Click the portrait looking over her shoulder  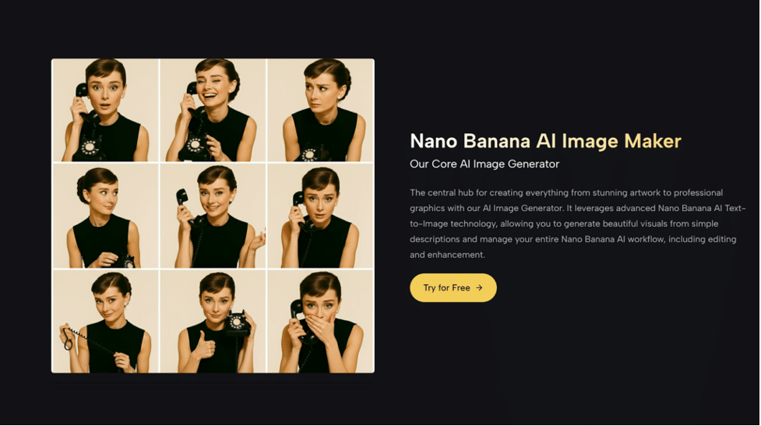click(x=105, y=216)
